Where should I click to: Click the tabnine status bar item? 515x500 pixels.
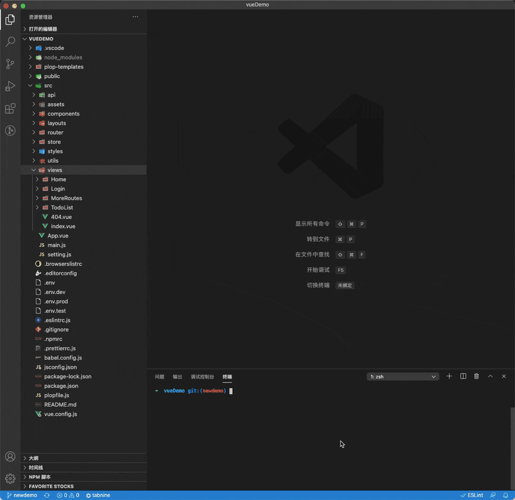click(x=98, y=495)
